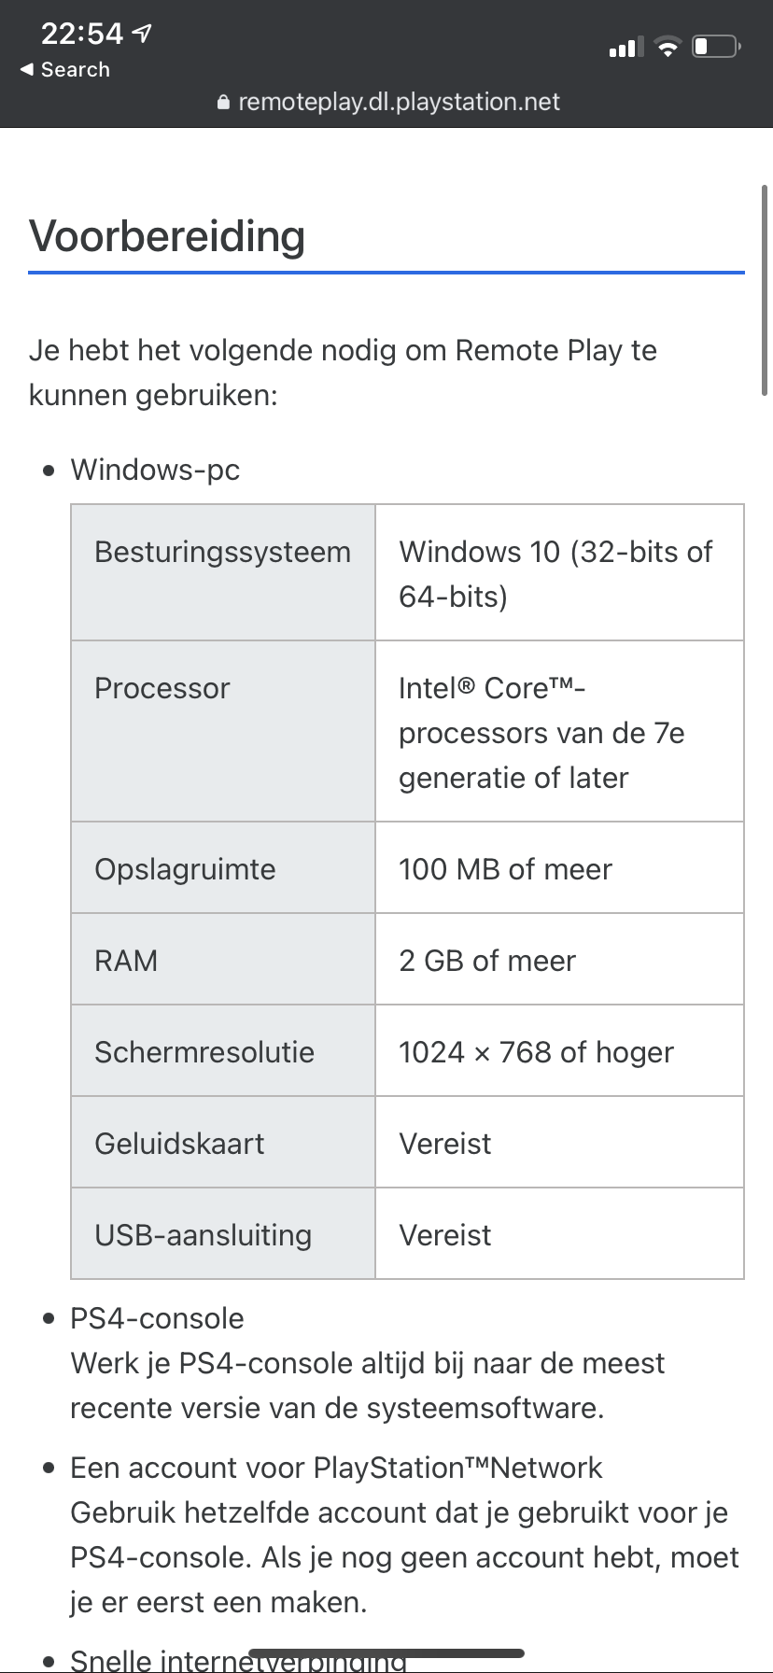
Task: Tap the padlock icon beside the URL
Action: pos(223,103)
